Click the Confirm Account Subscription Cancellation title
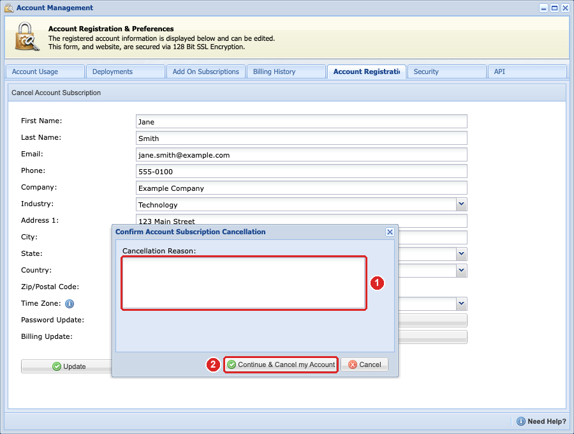This screenshot has height=434, width=574. pyautogui.click(x=190, y=232)
